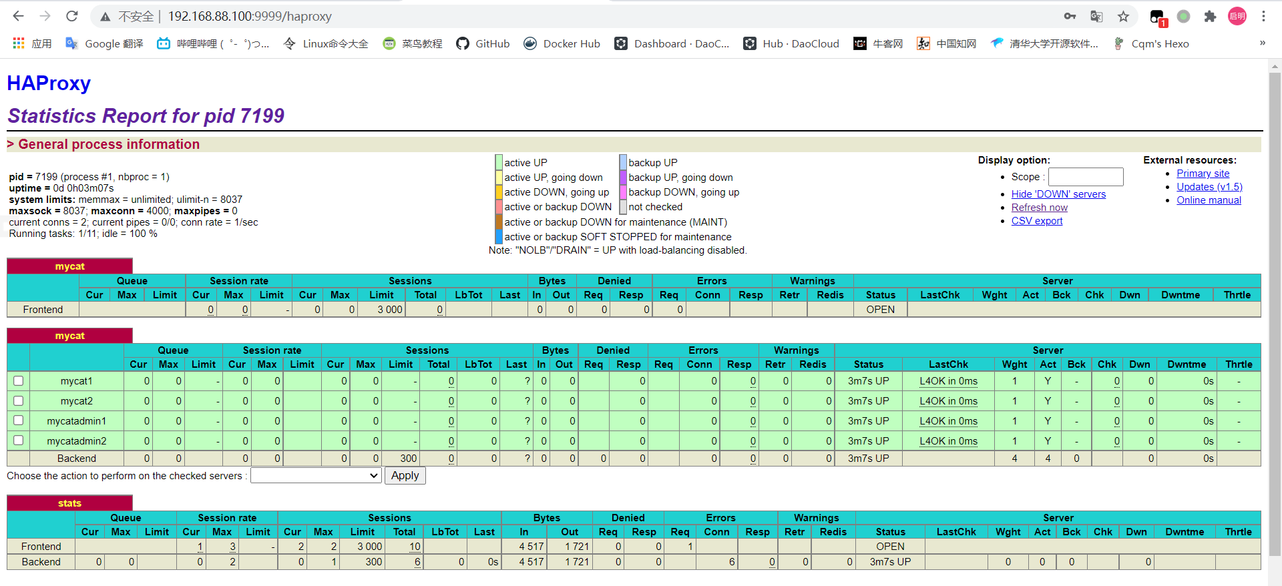Click the extension with red badge 1
The height and width of the screenshot is (586, 1282).
(1158, 18)
